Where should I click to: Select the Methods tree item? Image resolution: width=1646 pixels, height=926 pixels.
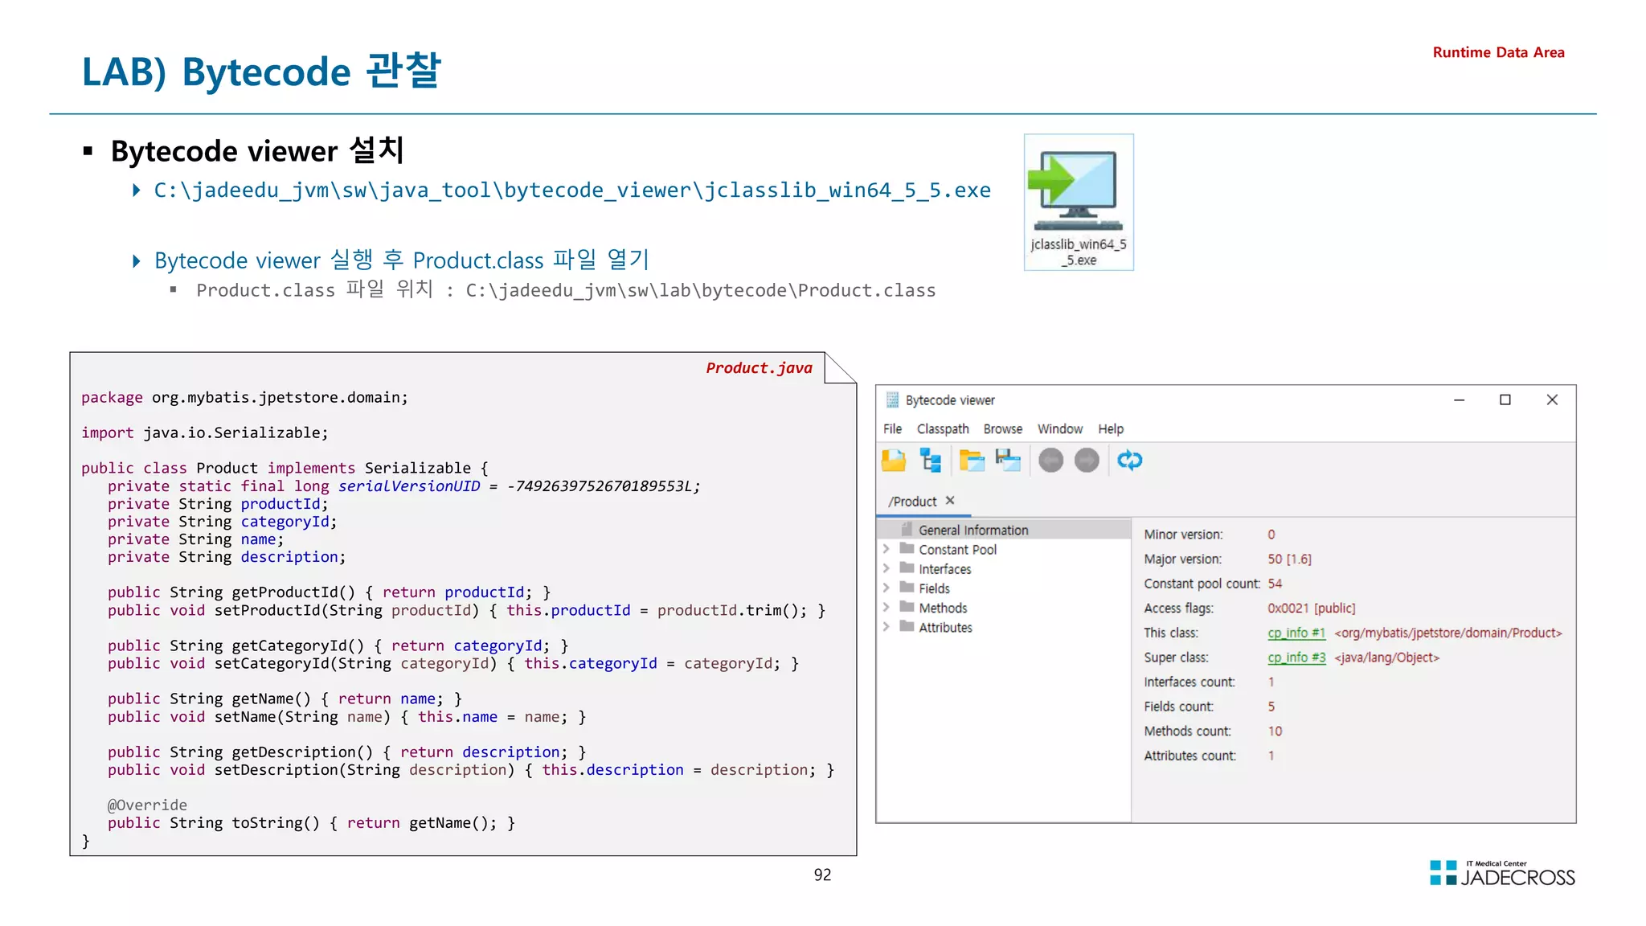[943, 608]
